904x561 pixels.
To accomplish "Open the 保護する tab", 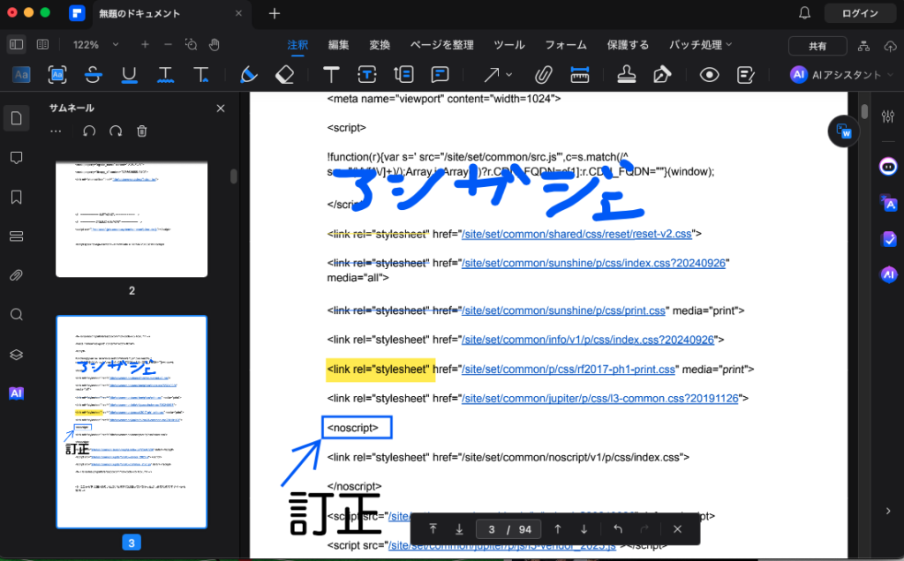I will click(x=628, y=45).
